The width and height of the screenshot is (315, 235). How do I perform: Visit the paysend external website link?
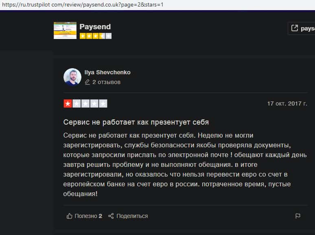[302, 28]
